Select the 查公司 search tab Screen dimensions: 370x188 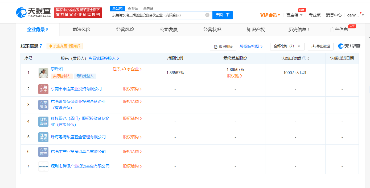pos(117,8)
